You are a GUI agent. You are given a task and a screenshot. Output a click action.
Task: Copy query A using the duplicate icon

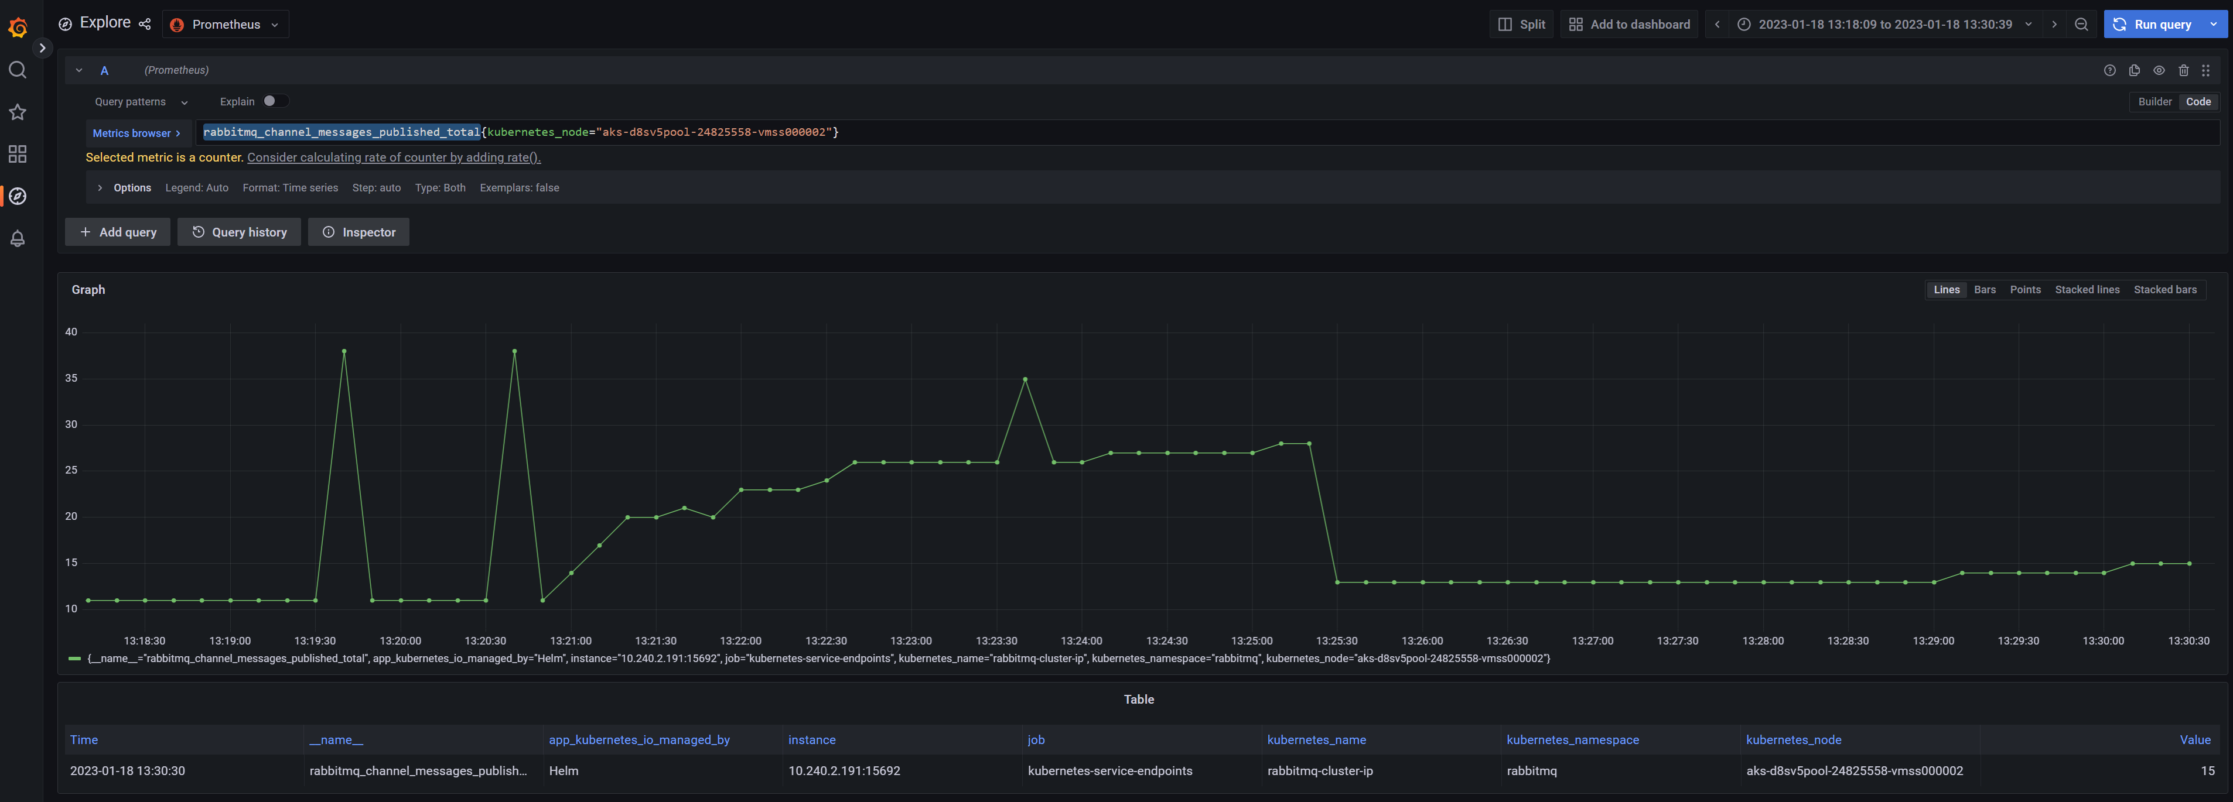click(x=2134, y=70)
